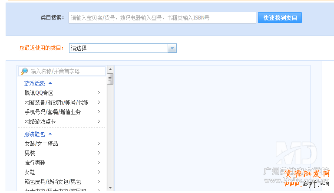Open 箱包皮具/热销女包/男包 category
The height and width of the screenshot is (193, 334).
tap(53, 182)
